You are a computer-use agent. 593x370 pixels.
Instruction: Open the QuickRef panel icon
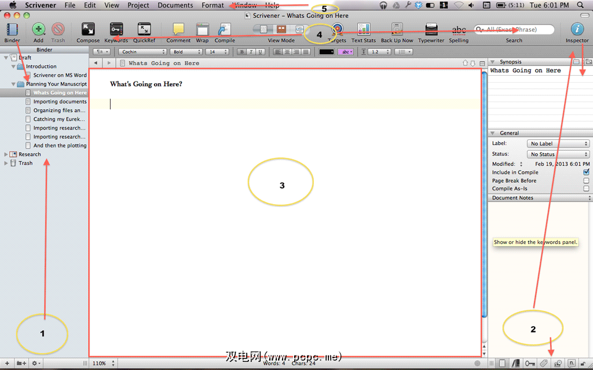click(x=144, y=29)
